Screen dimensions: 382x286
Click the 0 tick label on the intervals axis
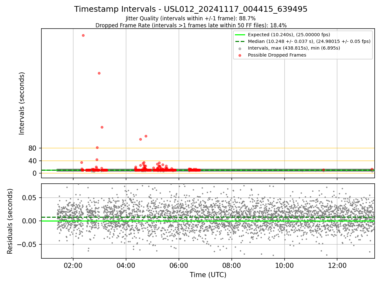click(35, 173)
